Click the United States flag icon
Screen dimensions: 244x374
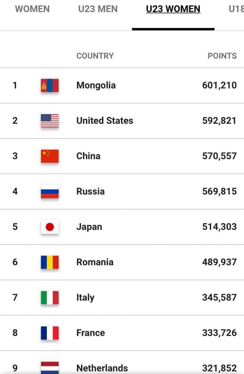point(50,121)
